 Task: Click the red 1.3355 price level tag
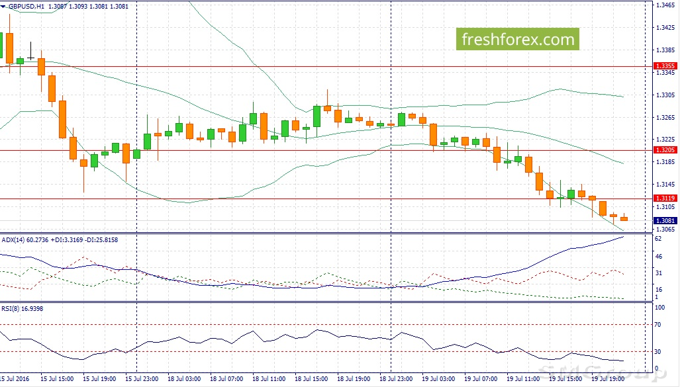point(664,66)
